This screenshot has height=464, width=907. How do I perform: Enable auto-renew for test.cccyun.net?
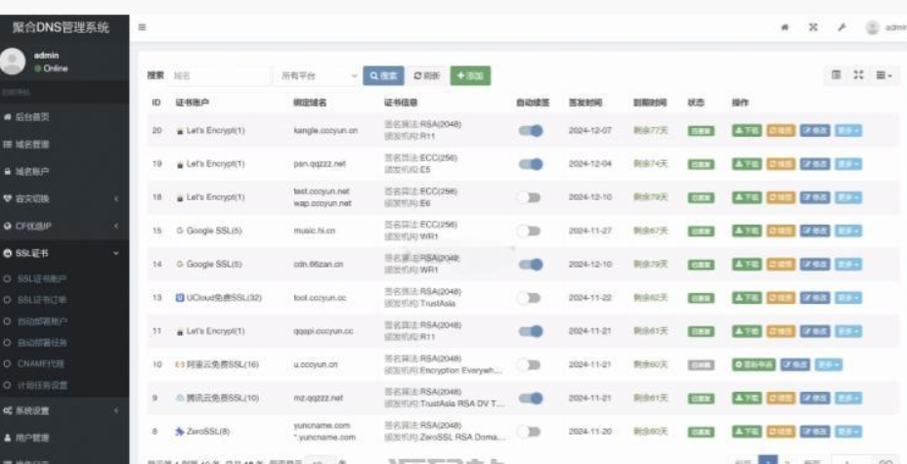(x=529, y=197)
